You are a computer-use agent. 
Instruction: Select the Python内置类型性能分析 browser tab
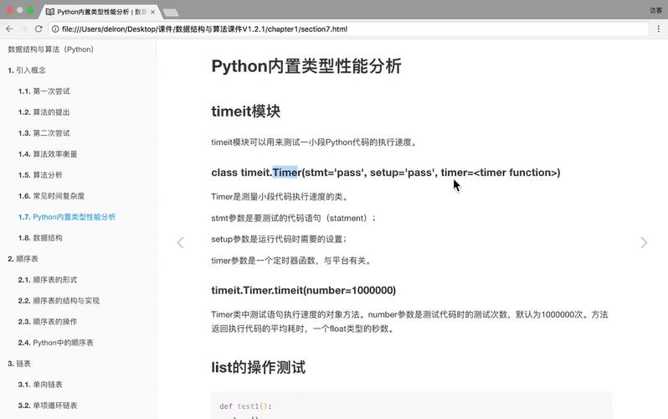click(x=101, y=12)
